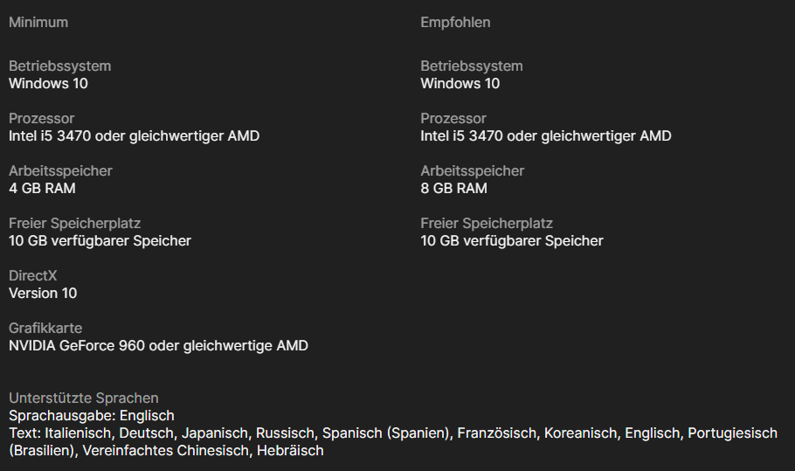
Task: Click the Intel i5 3470 text under Minimum
Action: (x=134, y=136)
